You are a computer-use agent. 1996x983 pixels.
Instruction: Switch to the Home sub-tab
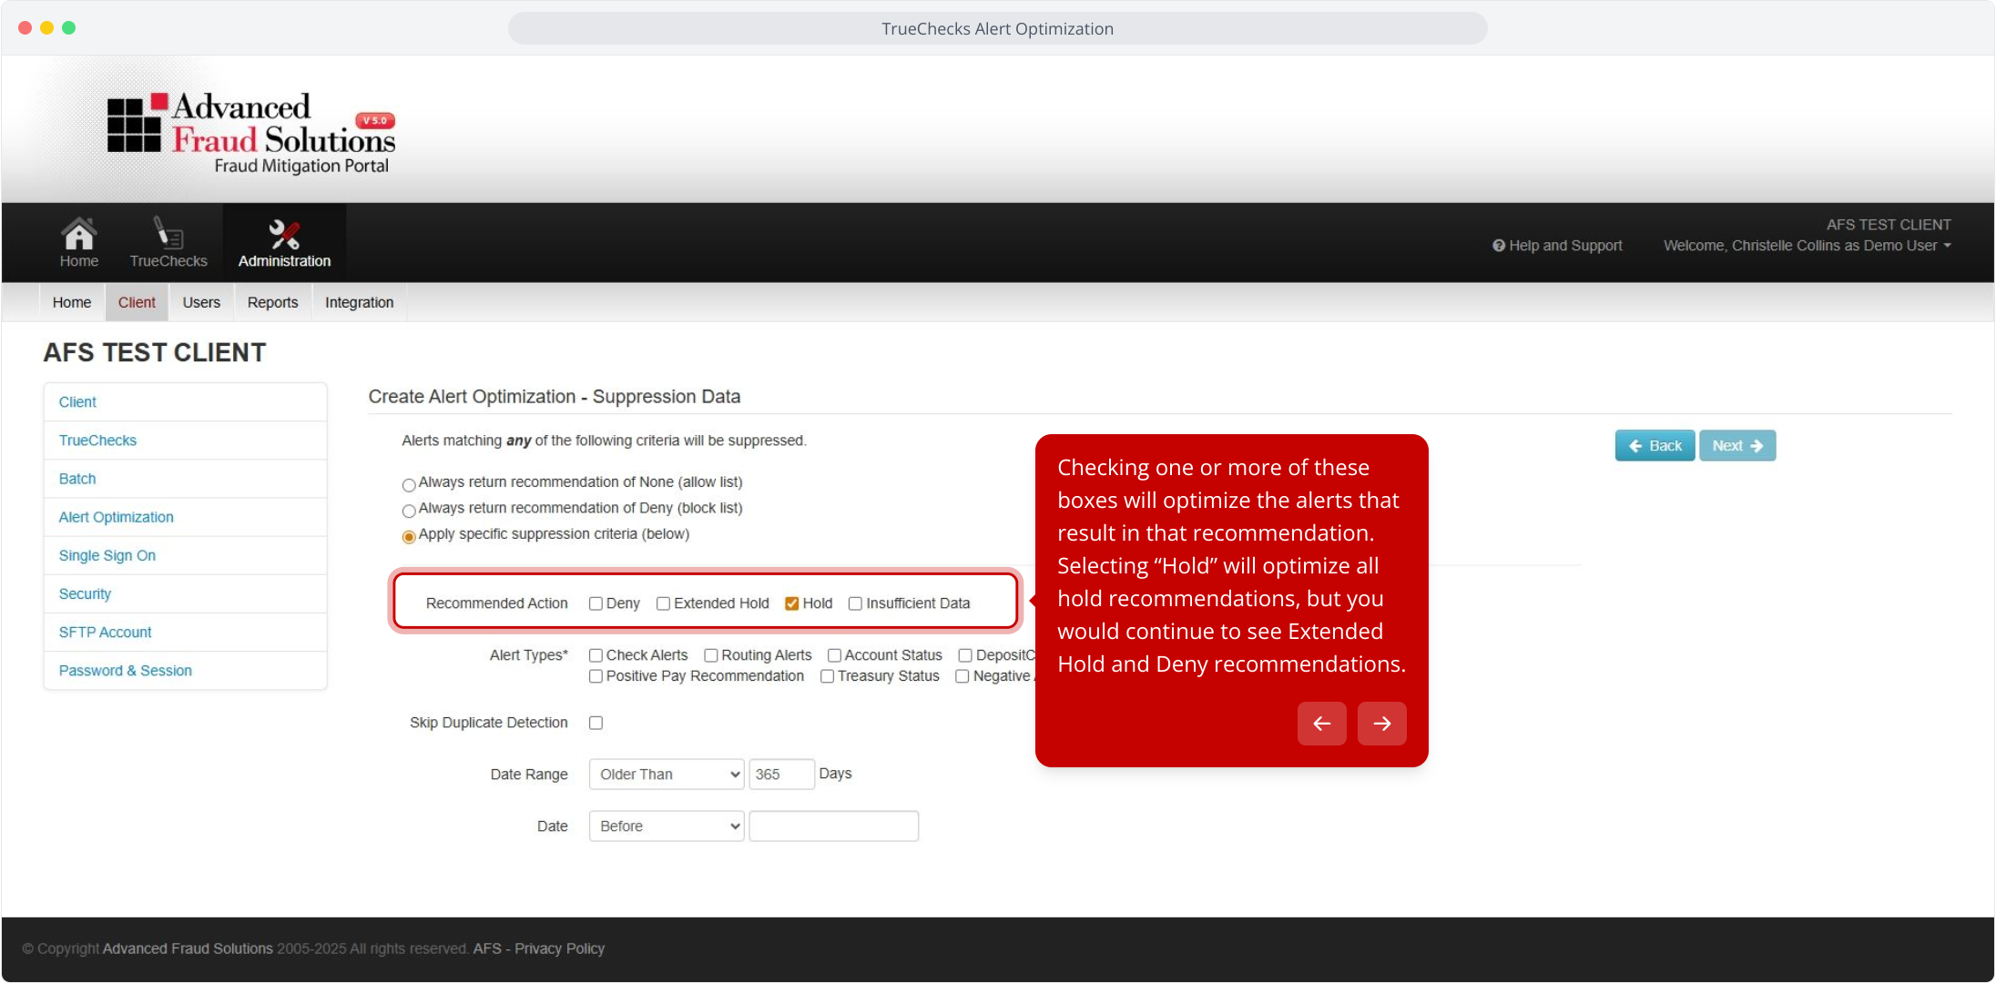click(72, 302)
